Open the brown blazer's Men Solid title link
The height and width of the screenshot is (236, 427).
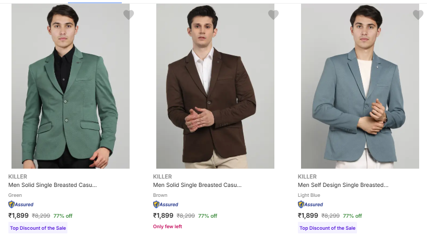click(x=197, y=185)
